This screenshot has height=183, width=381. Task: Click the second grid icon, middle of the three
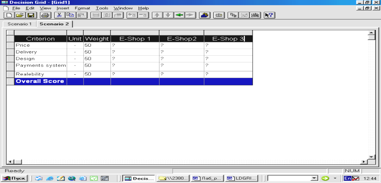click(x=107, y=15)
